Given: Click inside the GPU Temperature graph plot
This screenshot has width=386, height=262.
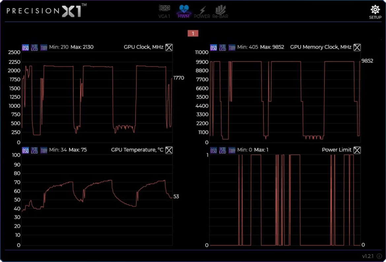Looking at the screenshot, I should tap(97, 200).
